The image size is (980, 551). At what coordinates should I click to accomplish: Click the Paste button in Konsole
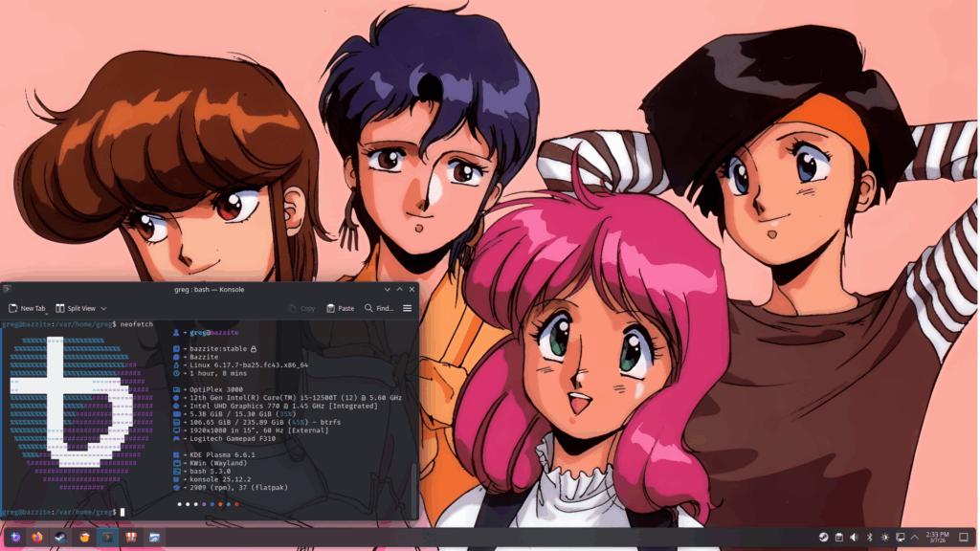pyautogui.click(x=340, y=308)
